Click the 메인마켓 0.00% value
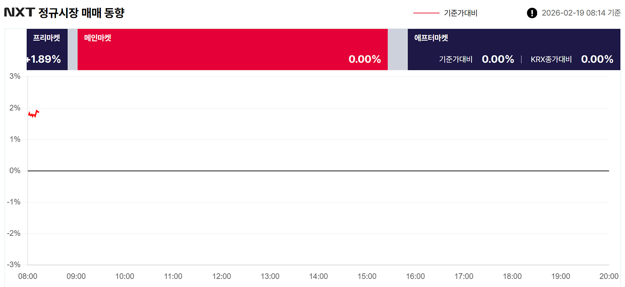The height and width of the screenshot is (287, 625). [365, 59]
